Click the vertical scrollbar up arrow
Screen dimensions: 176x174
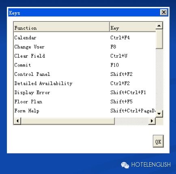[x=159, y=26]
